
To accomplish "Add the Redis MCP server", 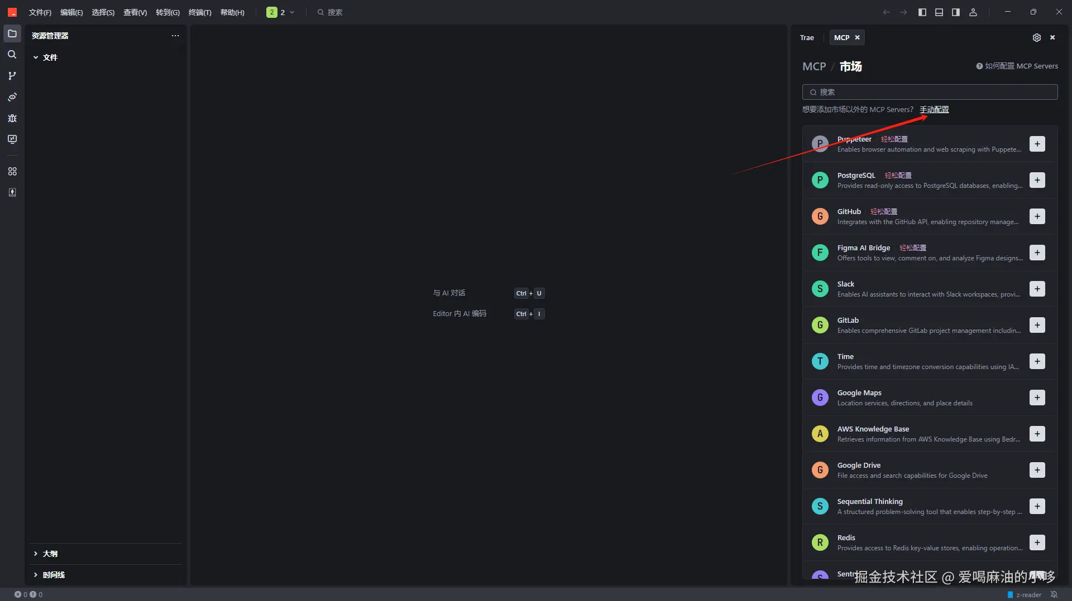I will [1037, 542].
